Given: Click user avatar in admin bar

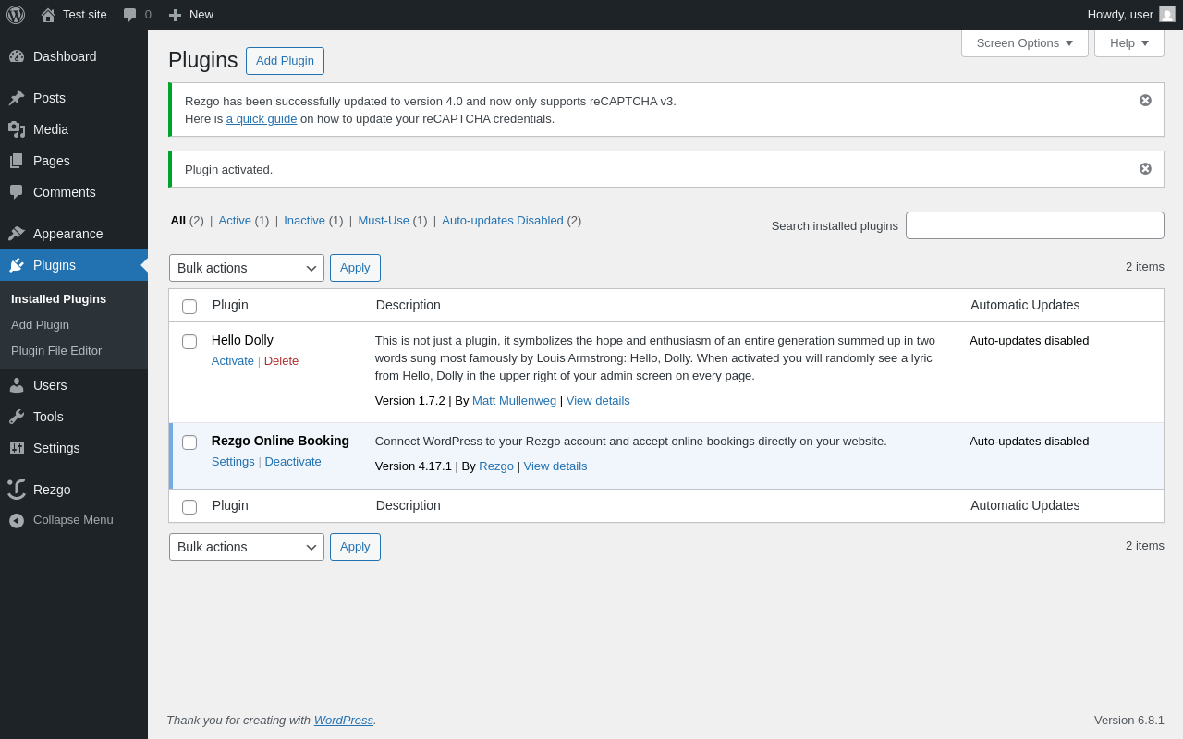Looking at the screenshot, I should [x=1167, y=14].
